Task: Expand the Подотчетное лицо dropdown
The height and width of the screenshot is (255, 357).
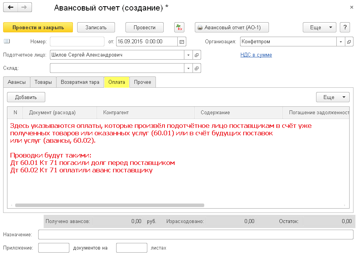Action: pos(188,55)
